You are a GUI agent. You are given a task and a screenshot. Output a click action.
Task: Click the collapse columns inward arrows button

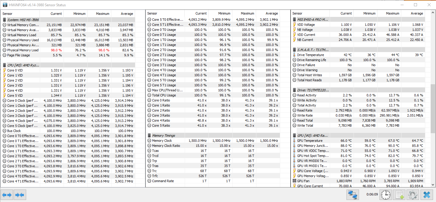20,195
